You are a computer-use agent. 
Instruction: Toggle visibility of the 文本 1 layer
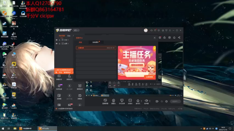point(56,40)
